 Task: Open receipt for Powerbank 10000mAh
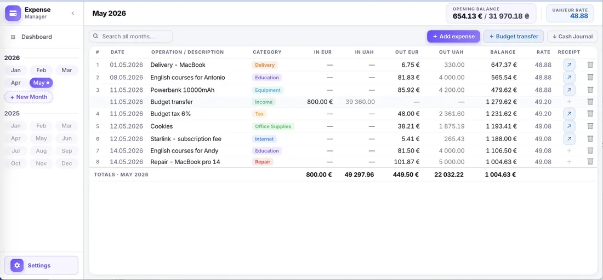coord(569,90)
